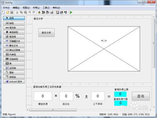Redo the action using toolbar Redo icon
This screenshot has height=118, width=157.
pyautogui.click(x=34, y=13)
